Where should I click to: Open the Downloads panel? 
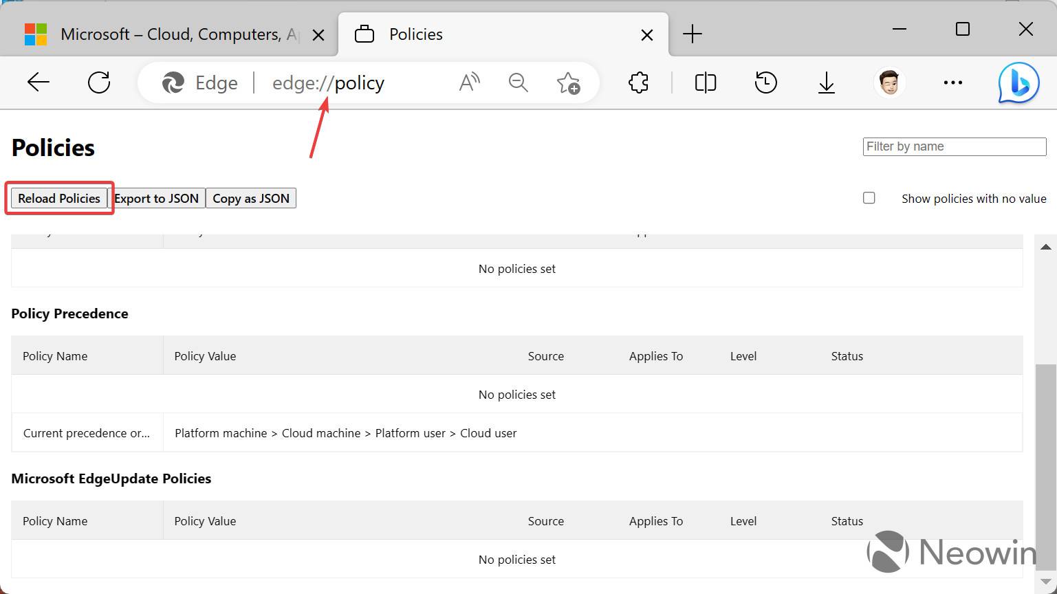point(826,82)
